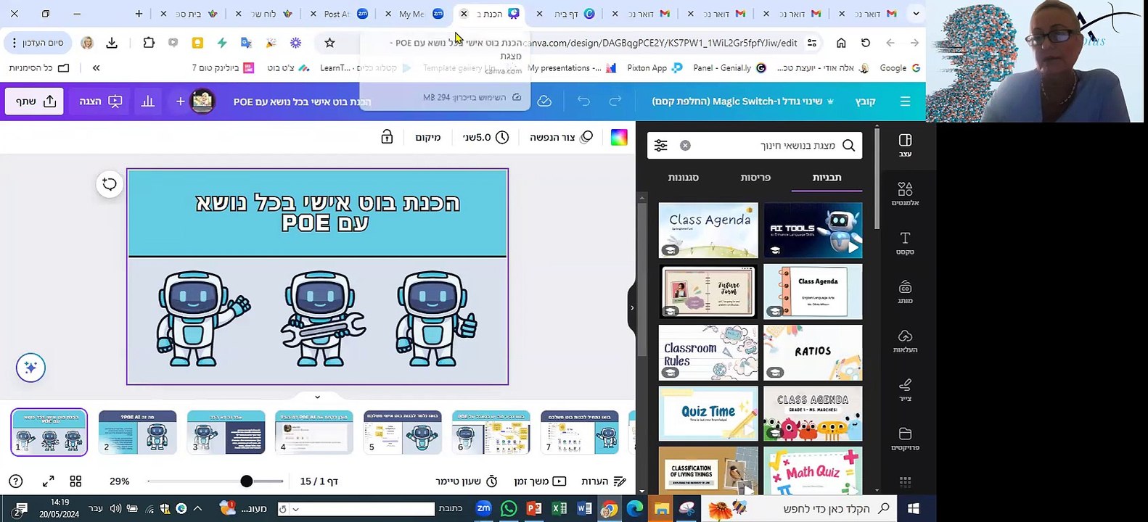
Task: Click the Redo arrow in Canva header
Action: click(x=615, y=101)
